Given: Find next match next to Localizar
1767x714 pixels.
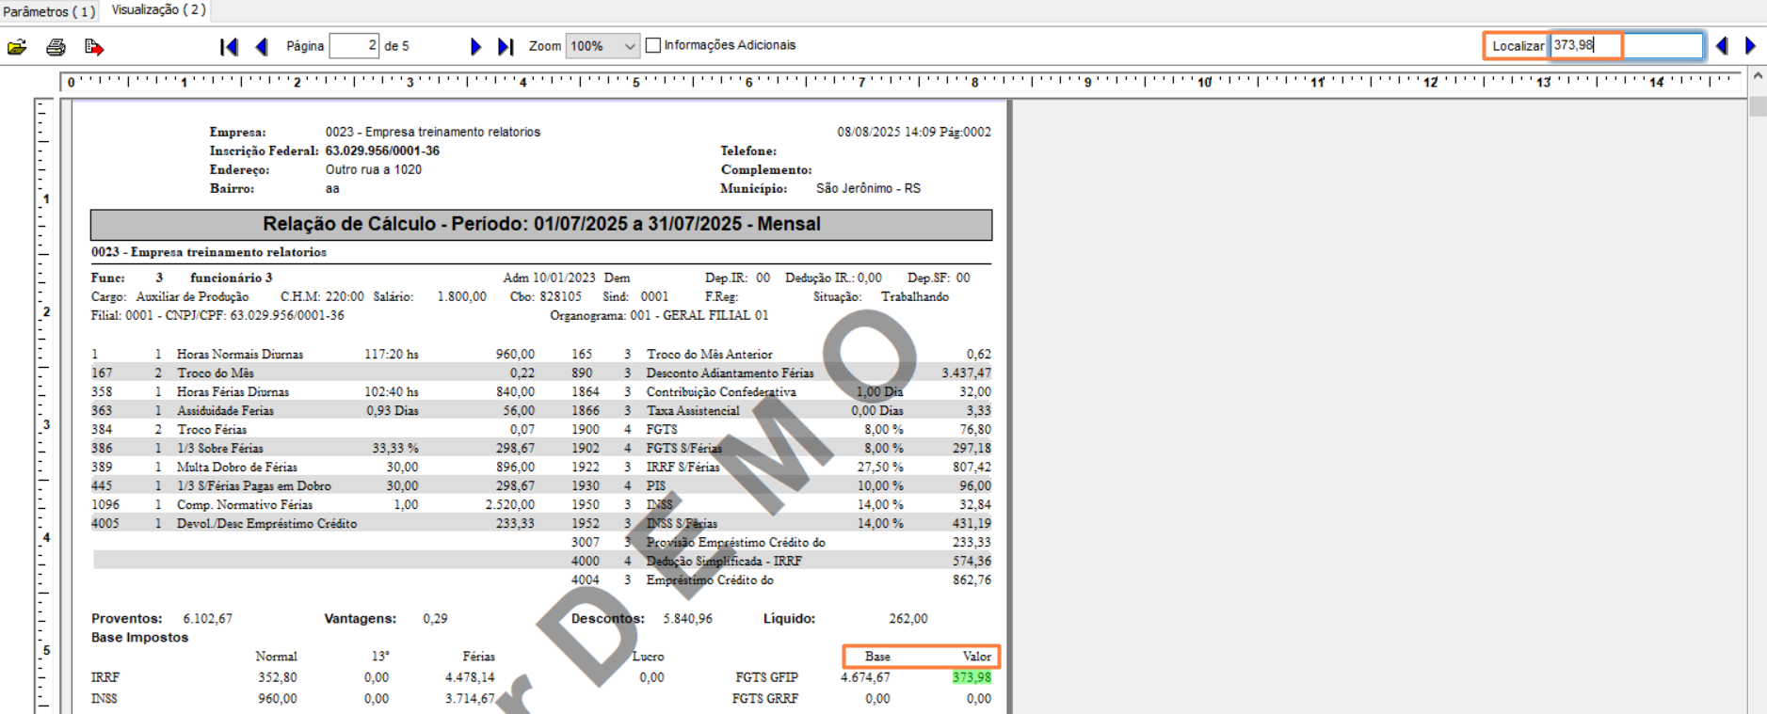Looking at the screenshot, I should [1750, 46].
